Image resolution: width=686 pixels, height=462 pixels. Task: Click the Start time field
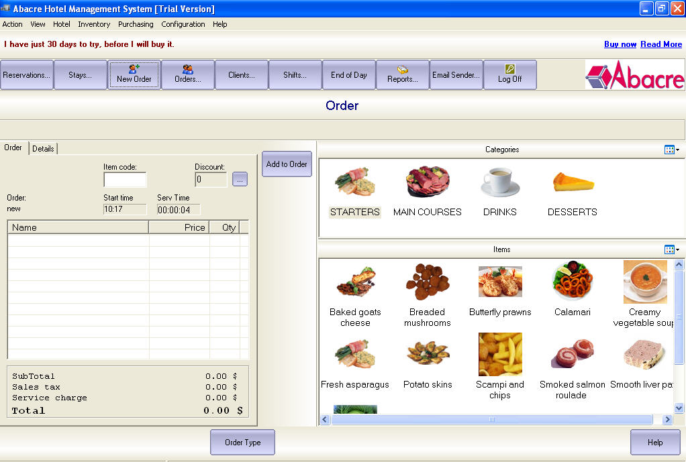tap(125, 209)
